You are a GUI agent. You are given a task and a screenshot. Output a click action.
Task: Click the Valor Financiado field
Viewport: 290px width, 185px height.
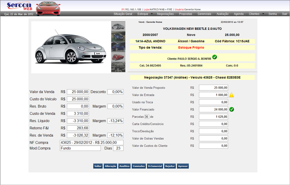[213, 109]
